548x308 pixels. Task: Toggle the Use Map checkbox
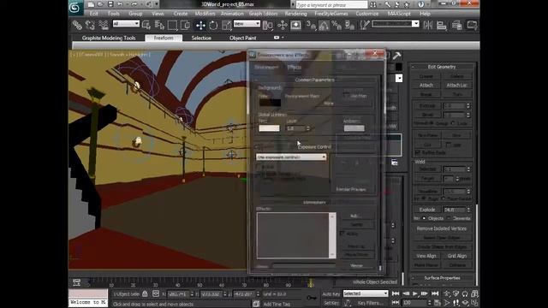pos(346,95)
